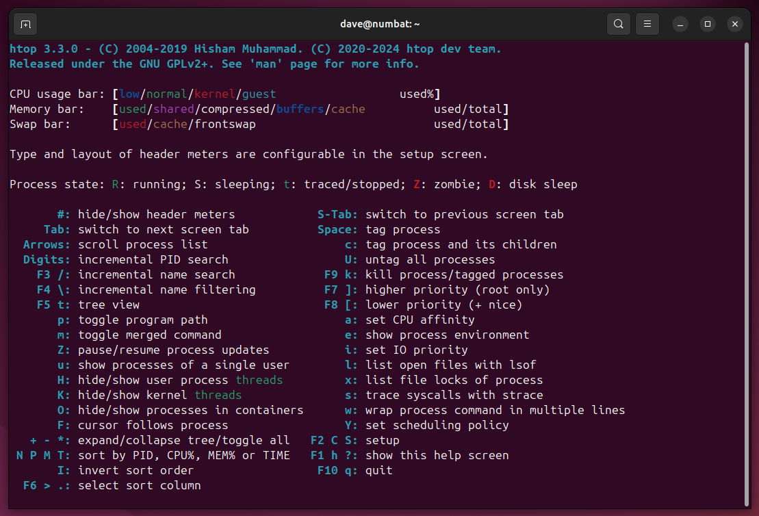Open the hamburger menu in header bar
The width and height of the screenshot is (759, 516).
coord(647,23)
